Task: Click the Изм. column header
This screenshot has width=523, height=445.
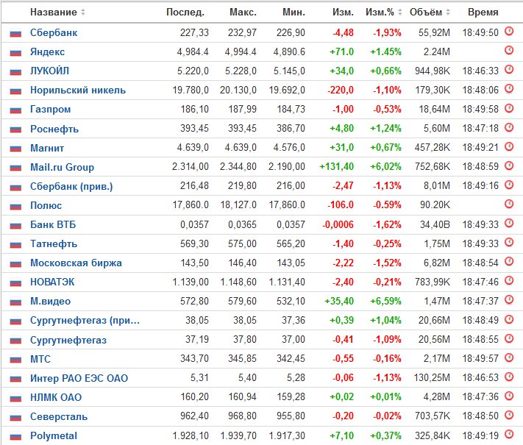Action: (x=343, y=13)
